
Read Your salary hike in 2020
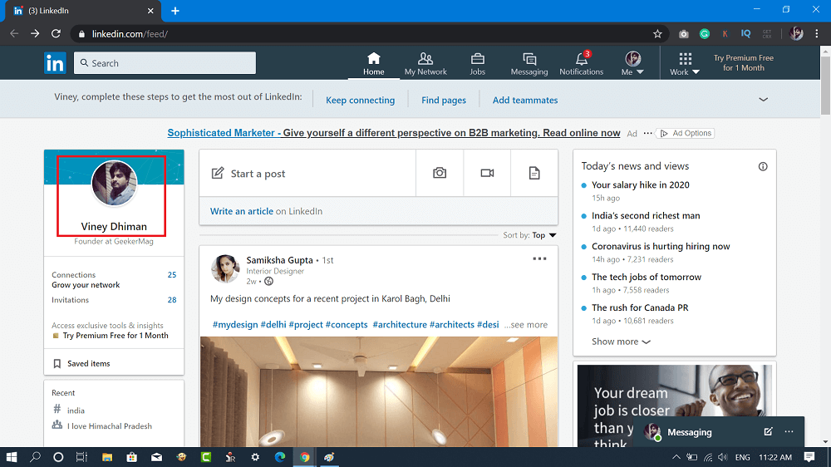coord(640,185)
